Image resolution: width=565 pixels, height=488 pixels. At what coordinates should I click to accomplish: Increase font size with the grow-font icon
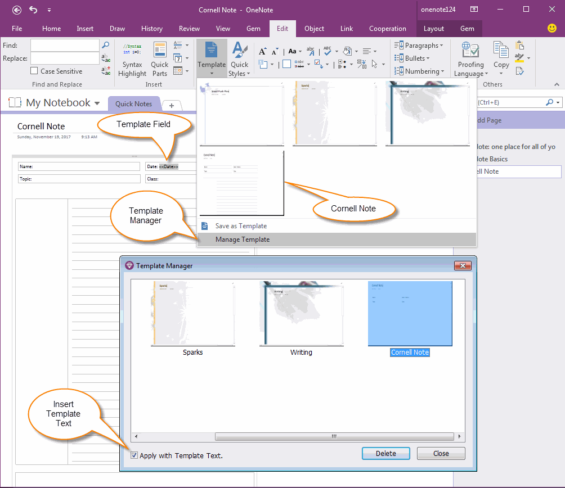pyautogui.click(x=263, y=52)
